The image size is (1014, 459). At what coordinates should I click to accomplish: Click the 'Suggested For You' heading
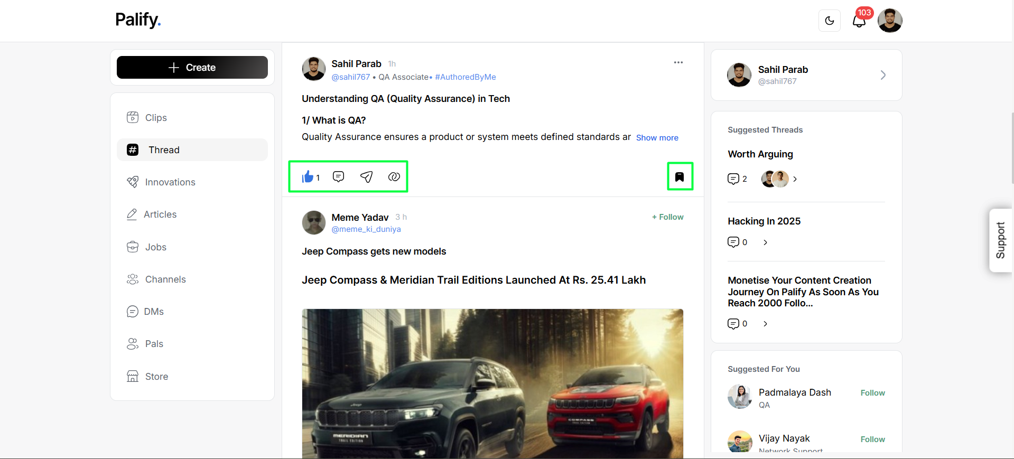pos(764,369)
